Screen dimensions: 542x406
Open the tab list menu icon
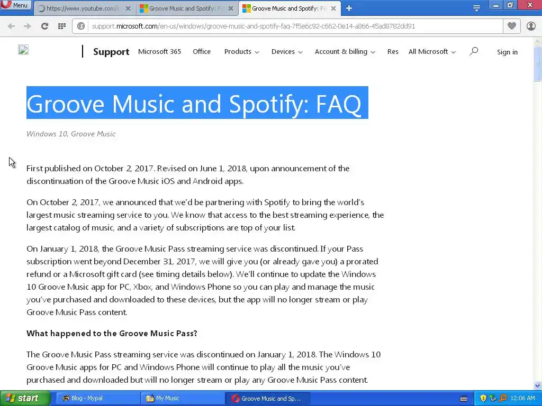click(x=476, y=8)
